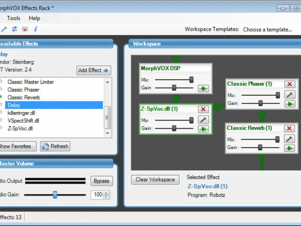Click the gain value field showing 100

click(x=97, y=195)
